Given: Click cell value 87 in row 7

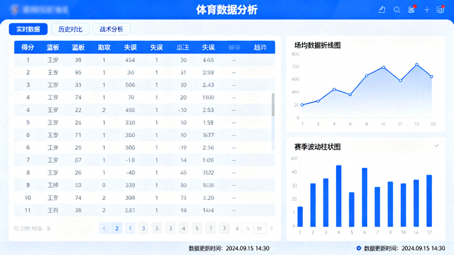Looking at the screenshot, I should [x=78, y=160].
